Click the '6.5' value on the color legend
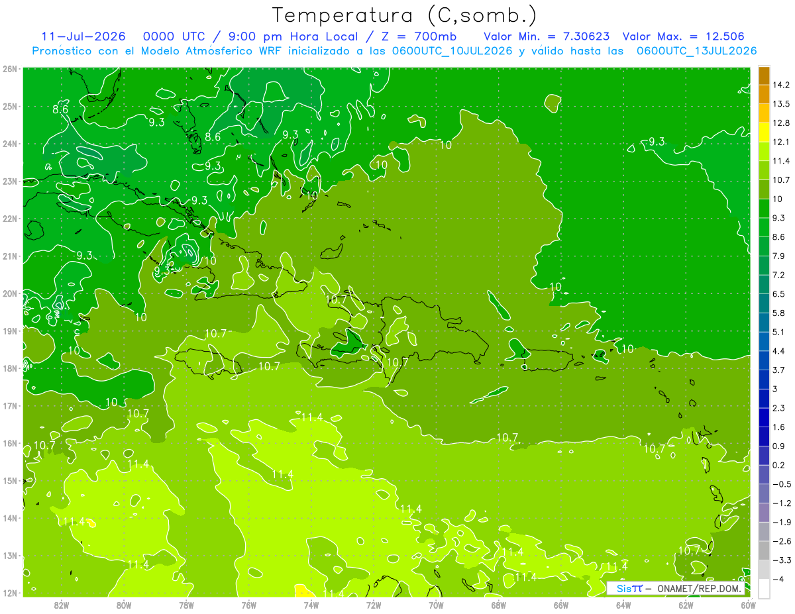 coord(779,293)
